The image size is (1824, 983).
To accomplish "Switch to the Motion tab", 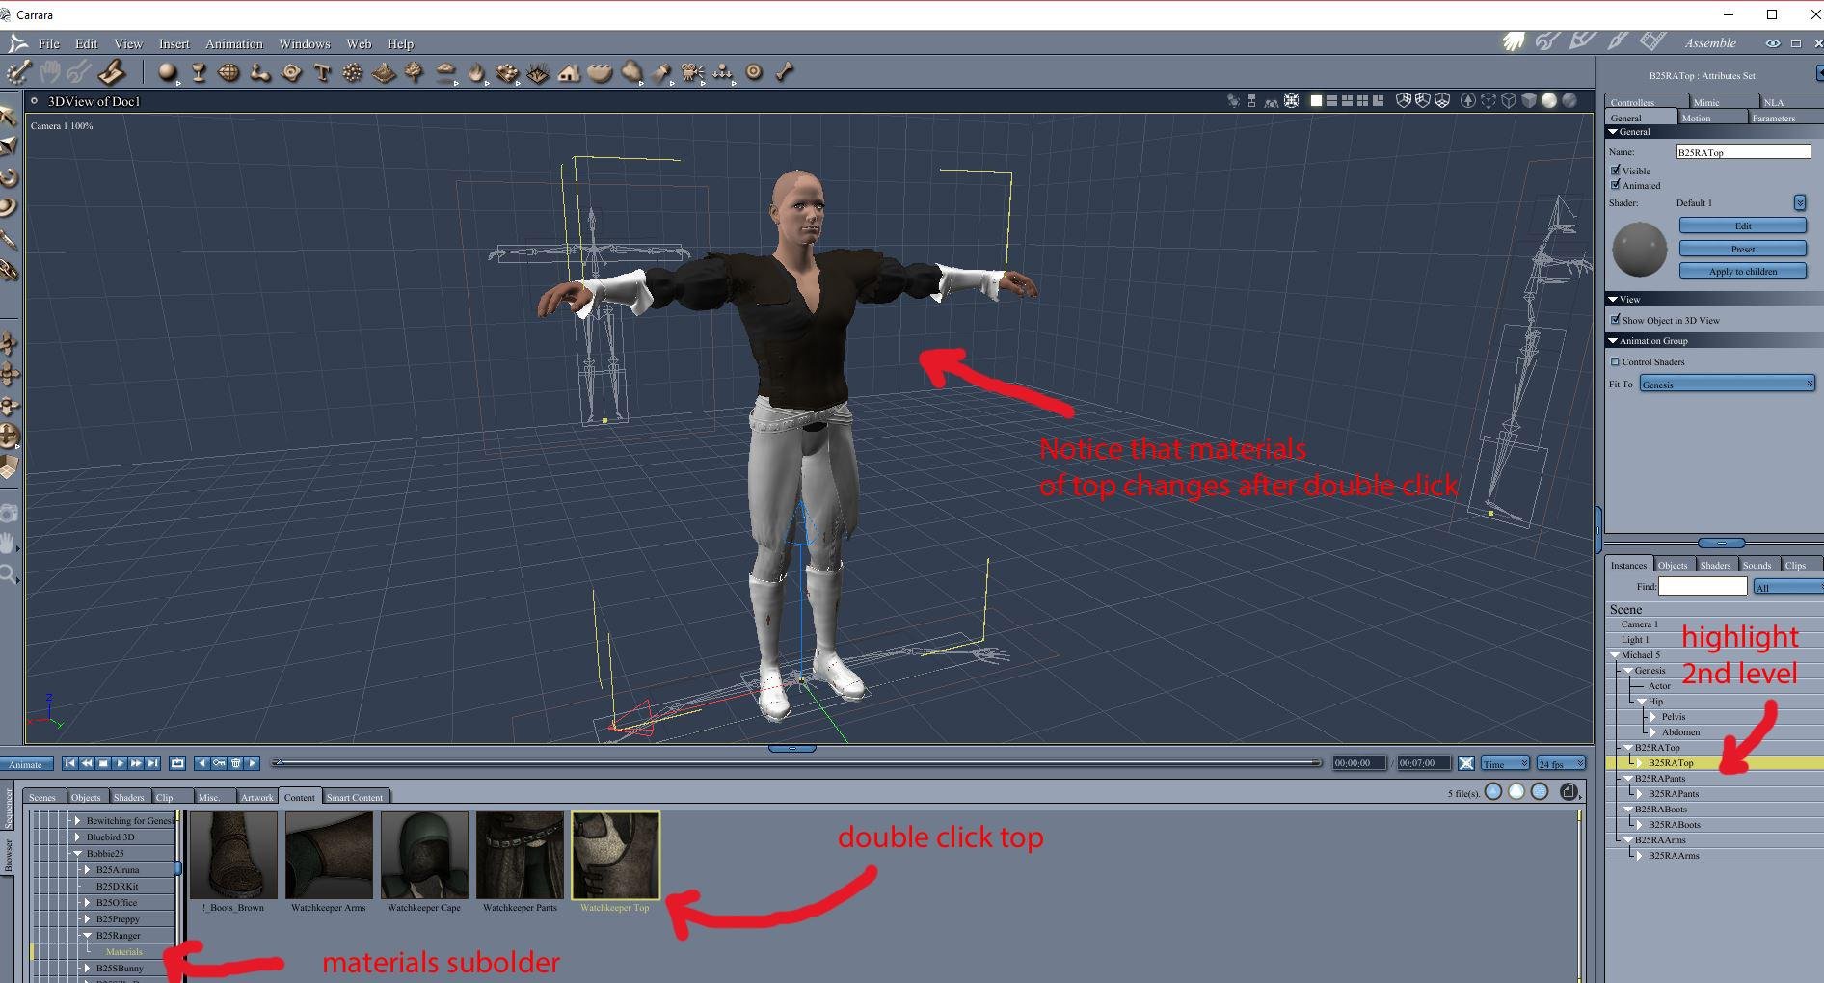I will 1711,118.
